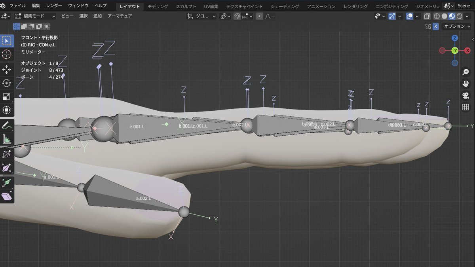Open the ビュー header menu

click(67, 16)
